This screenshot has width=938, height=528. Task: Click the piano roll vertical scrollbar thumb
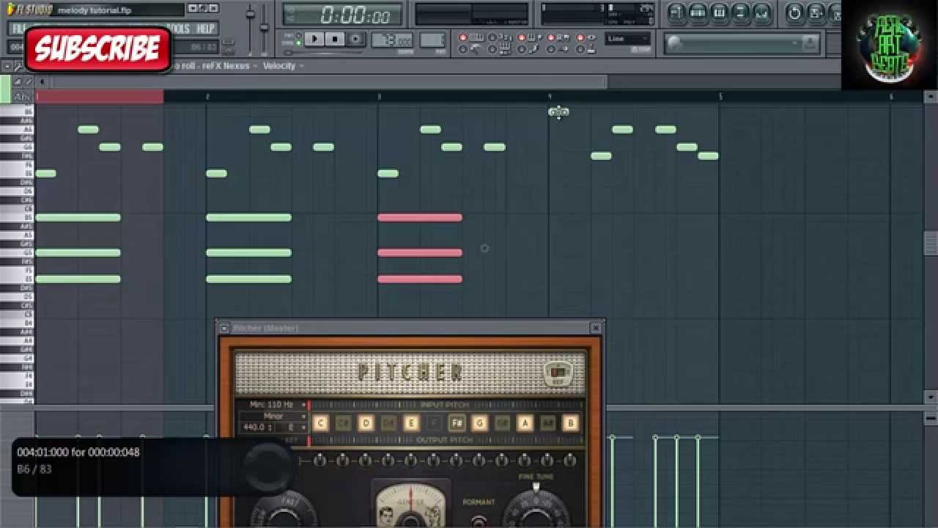point(931,243)
